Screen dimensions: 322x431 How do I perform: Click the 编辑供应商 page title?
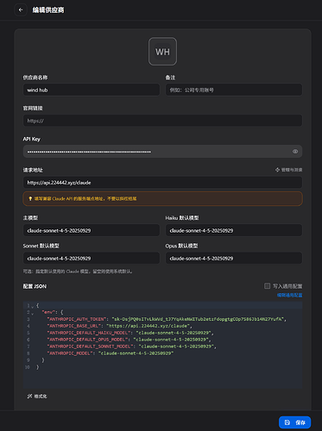tap(48, 10)
